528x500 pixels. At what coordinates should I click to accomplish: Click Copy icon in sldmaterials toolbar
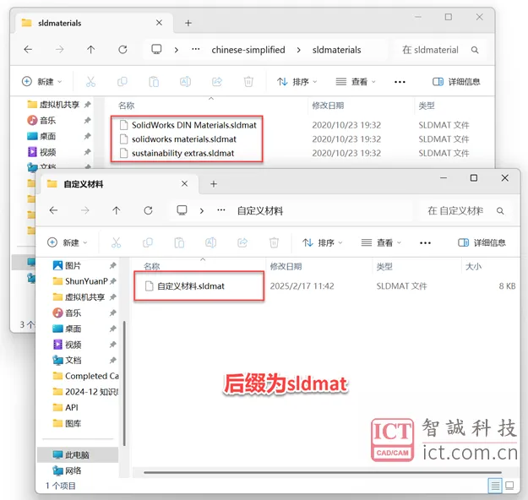[122, 81]
